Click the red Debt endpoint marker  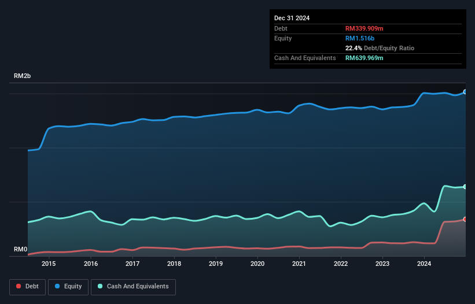(x=465, y=219)
